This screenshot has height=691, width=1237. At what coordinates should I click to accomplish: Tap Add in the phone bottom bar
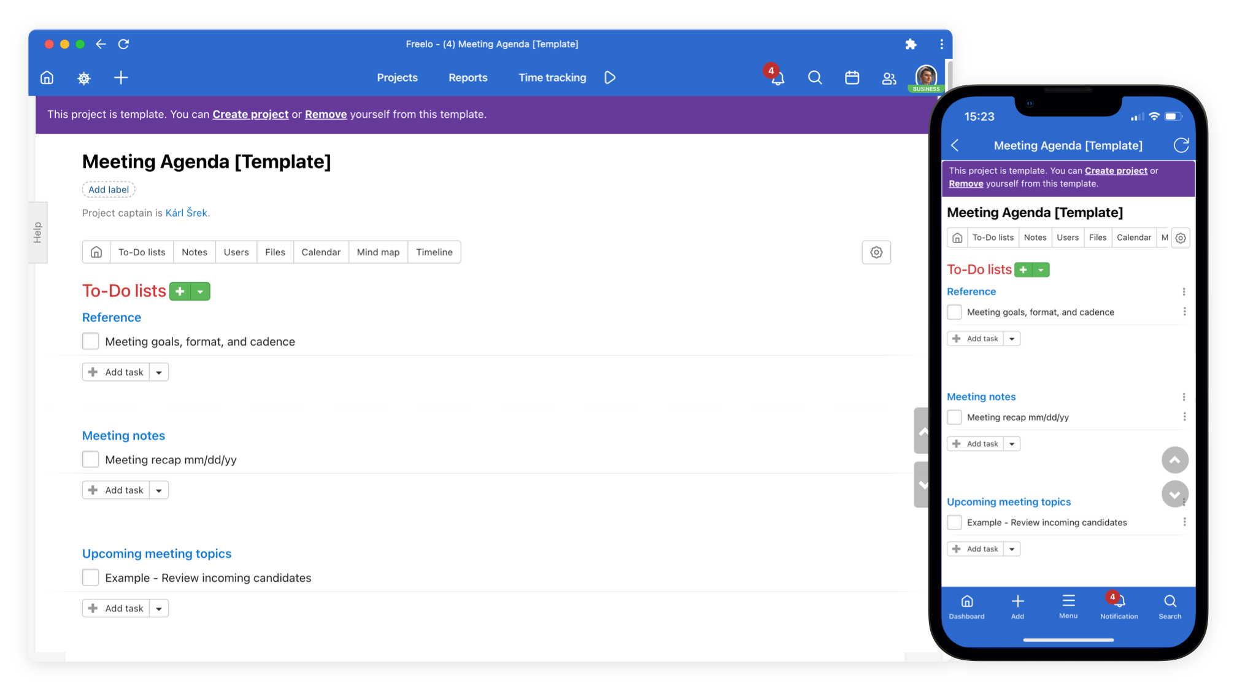[1017, 607]
